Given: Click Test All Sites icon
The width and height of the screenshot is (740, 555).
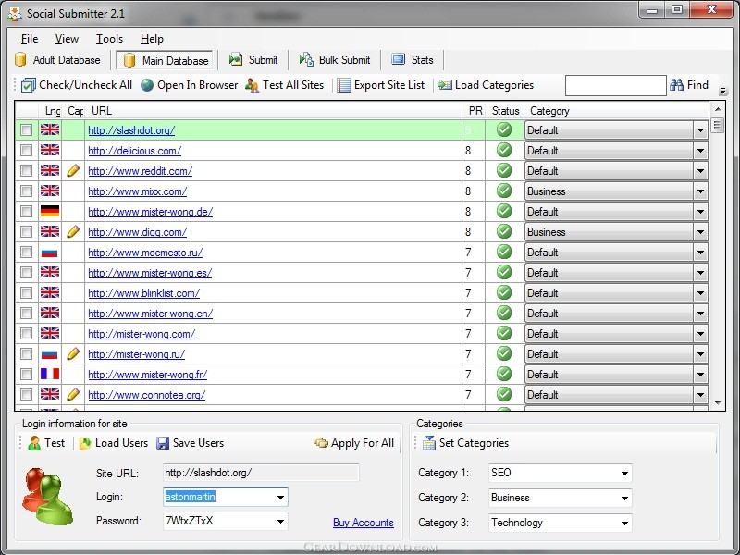Looking at the screenshot, I should click(x=252, y=85).
